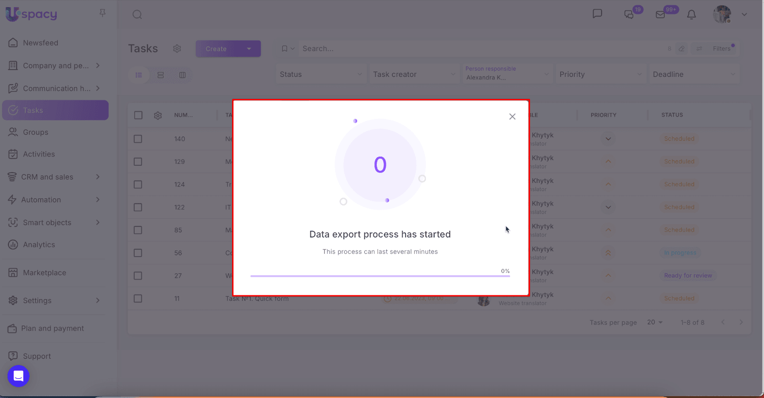Click double-arrow priority icon for task 56

coord(608,253)
